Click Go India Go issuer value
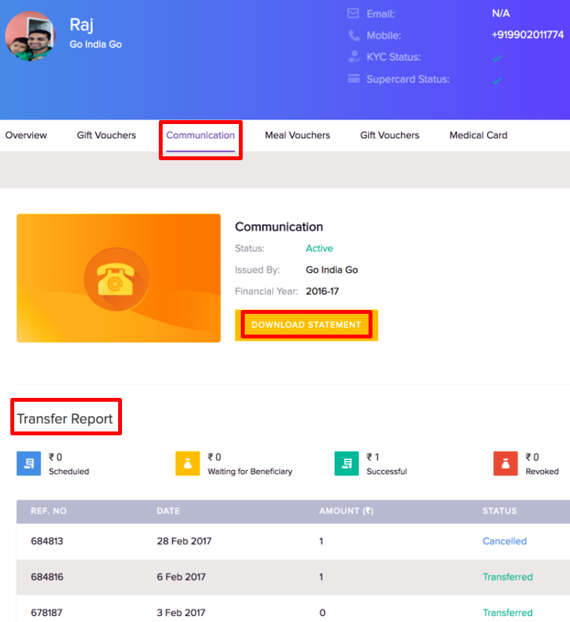Viewport: 570px width, 622px height. 332,270
